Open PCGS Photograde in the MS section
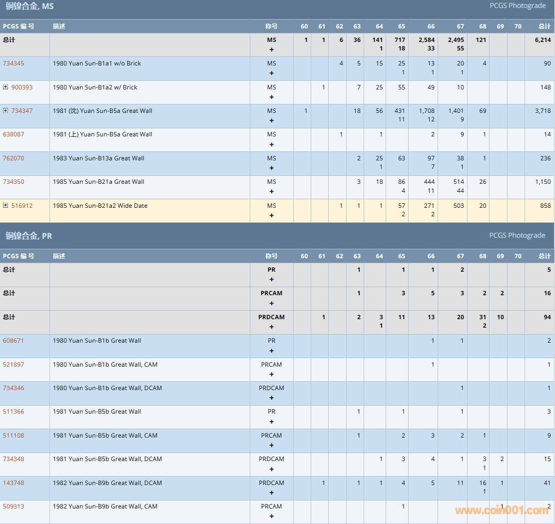 pos(517,6)
